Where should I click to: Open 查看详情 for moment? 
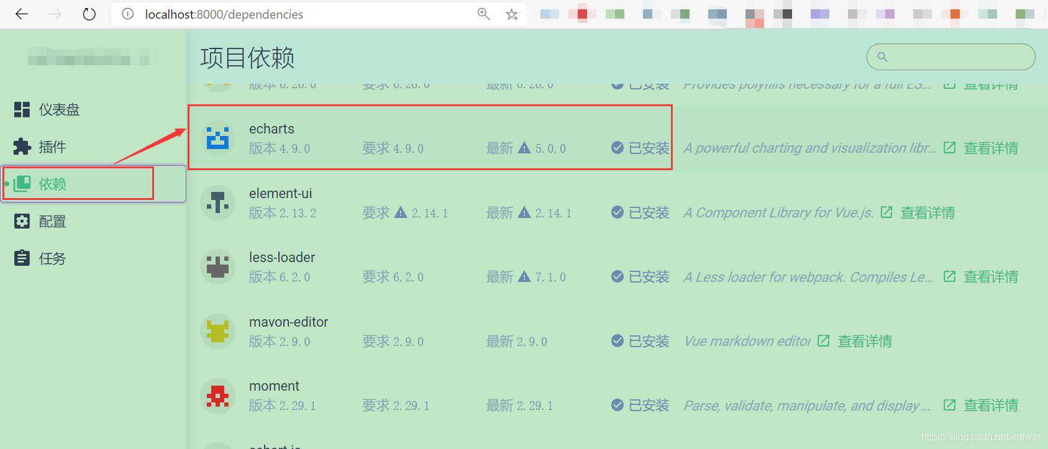[x=991, y=406]
